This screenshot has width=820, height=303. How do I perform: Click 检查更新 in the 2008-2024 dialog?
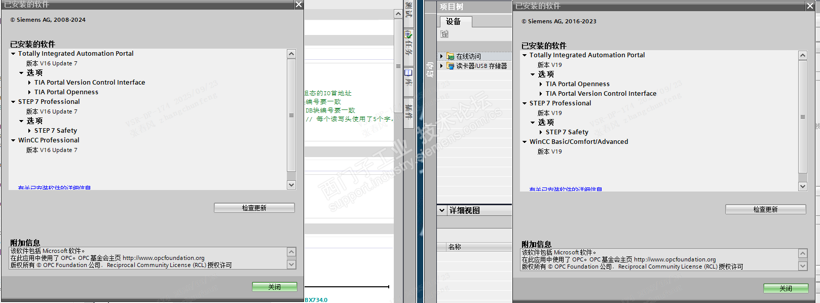254,208
